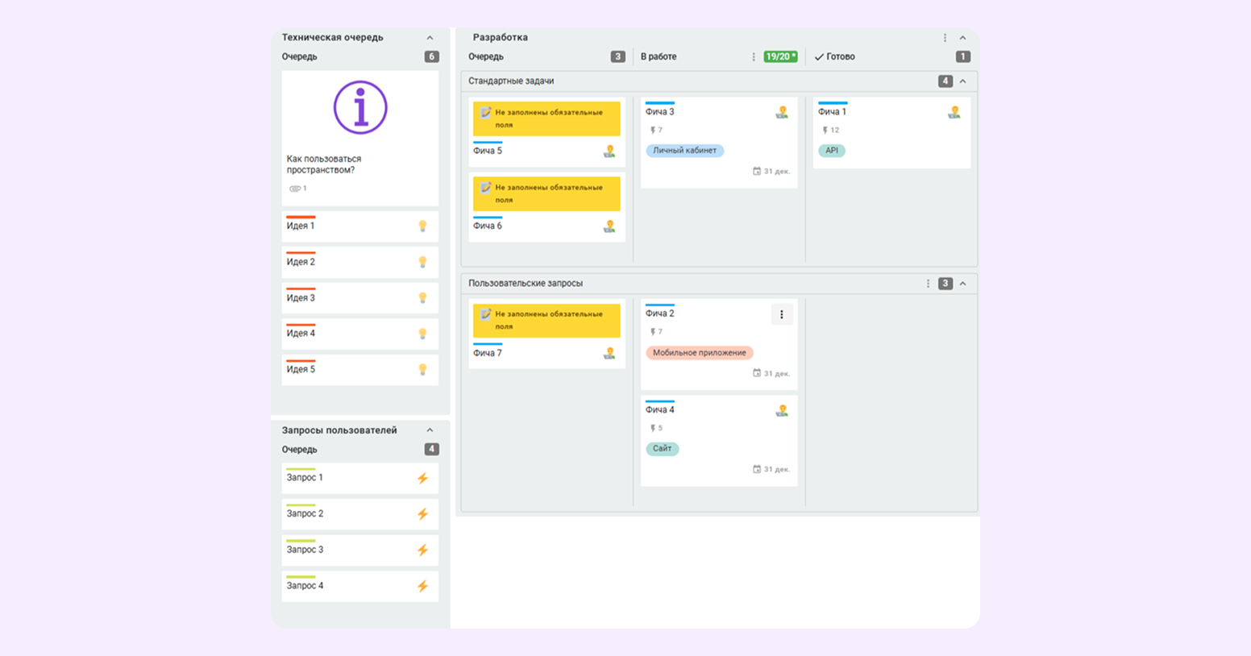The height and width of the screenshot is (656, 1251).
Task: Collapse the Техническая очередь board
Action: [430, 38]
